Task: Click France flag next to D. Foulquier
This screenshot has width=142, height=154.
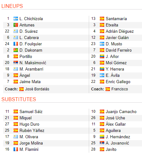Action: point(16,44)
